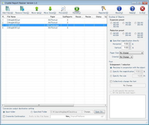Click the No Change font button

click(128, 85)
